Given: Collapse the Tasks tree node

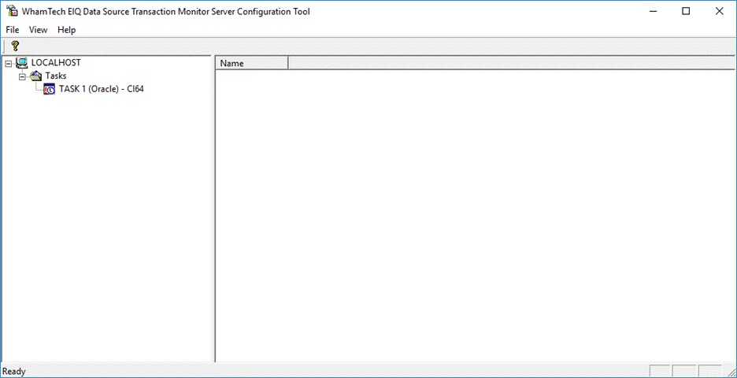Looking at the screenshot, I should [21, 76].
